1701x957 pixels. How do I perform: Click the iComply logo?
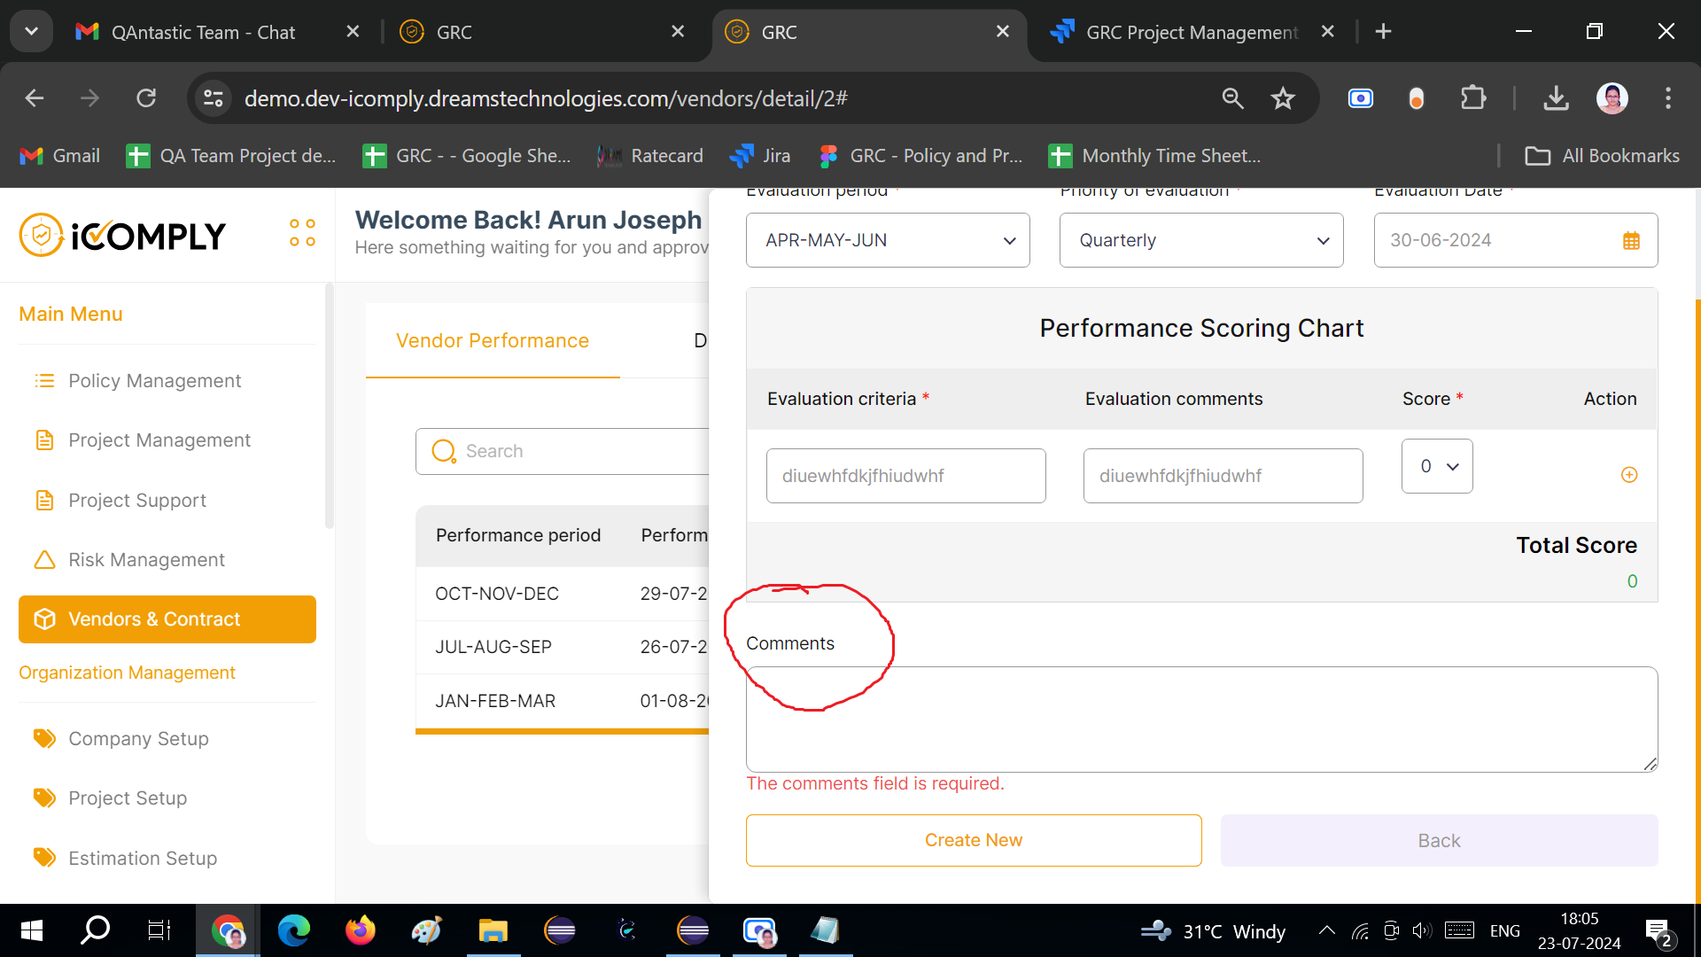coord(122,236)
